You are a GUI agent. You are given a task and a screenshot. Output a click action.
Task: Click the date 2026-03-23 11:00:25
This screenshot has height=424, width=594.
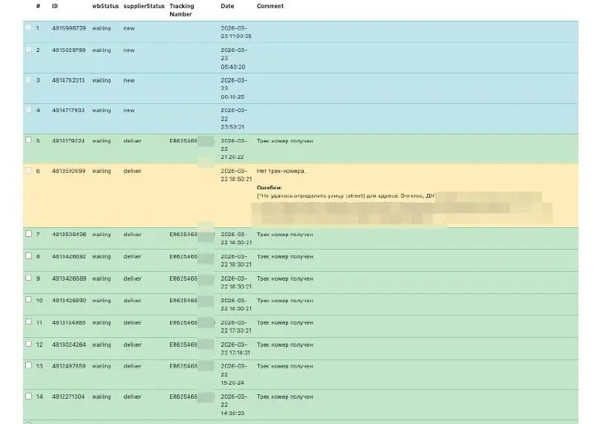pos(236,32)
